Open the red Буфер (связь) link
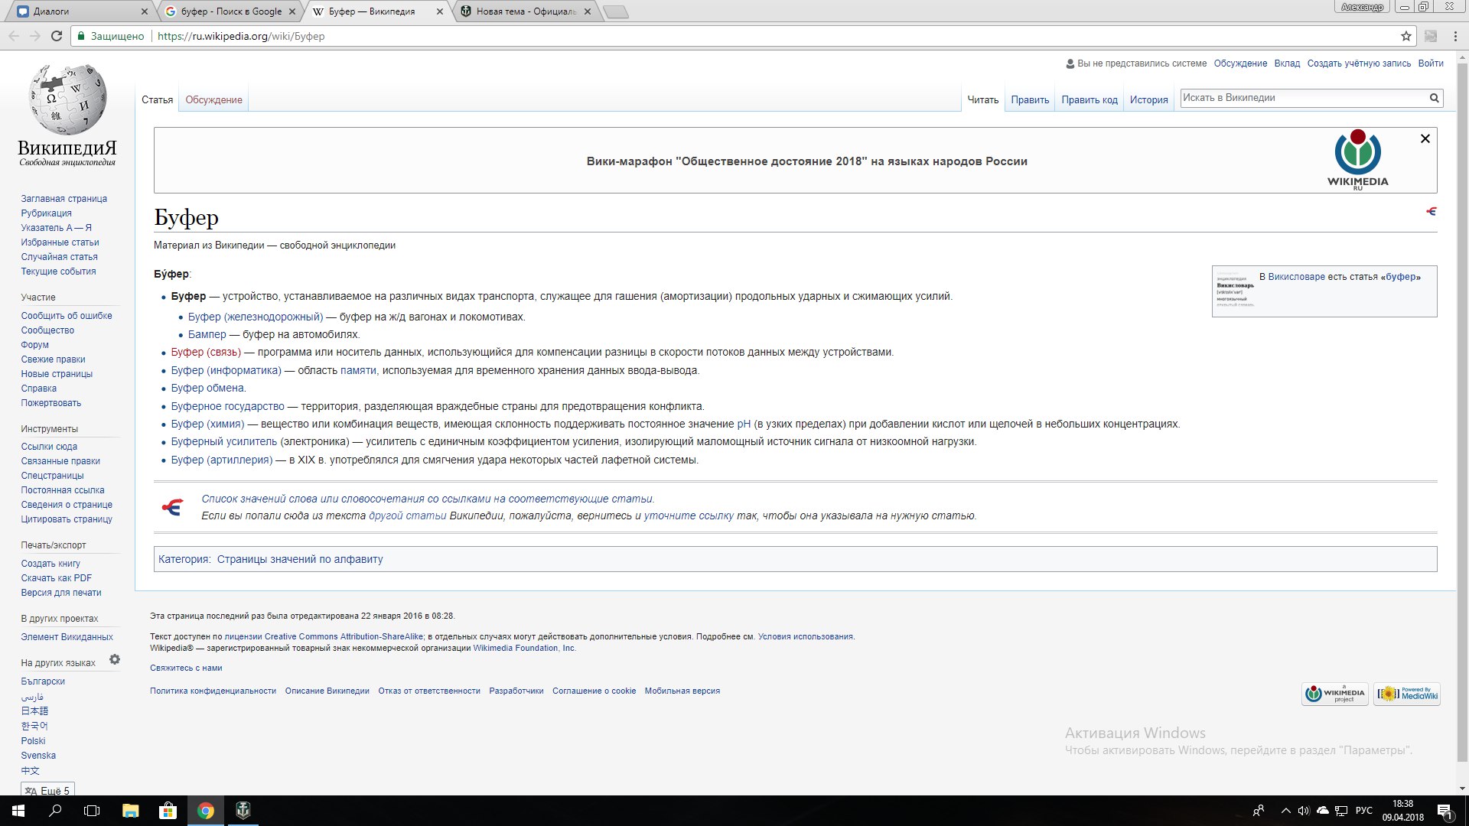Image resolution: width=1469 pixels, height=826 pixels. coord(206,353)
